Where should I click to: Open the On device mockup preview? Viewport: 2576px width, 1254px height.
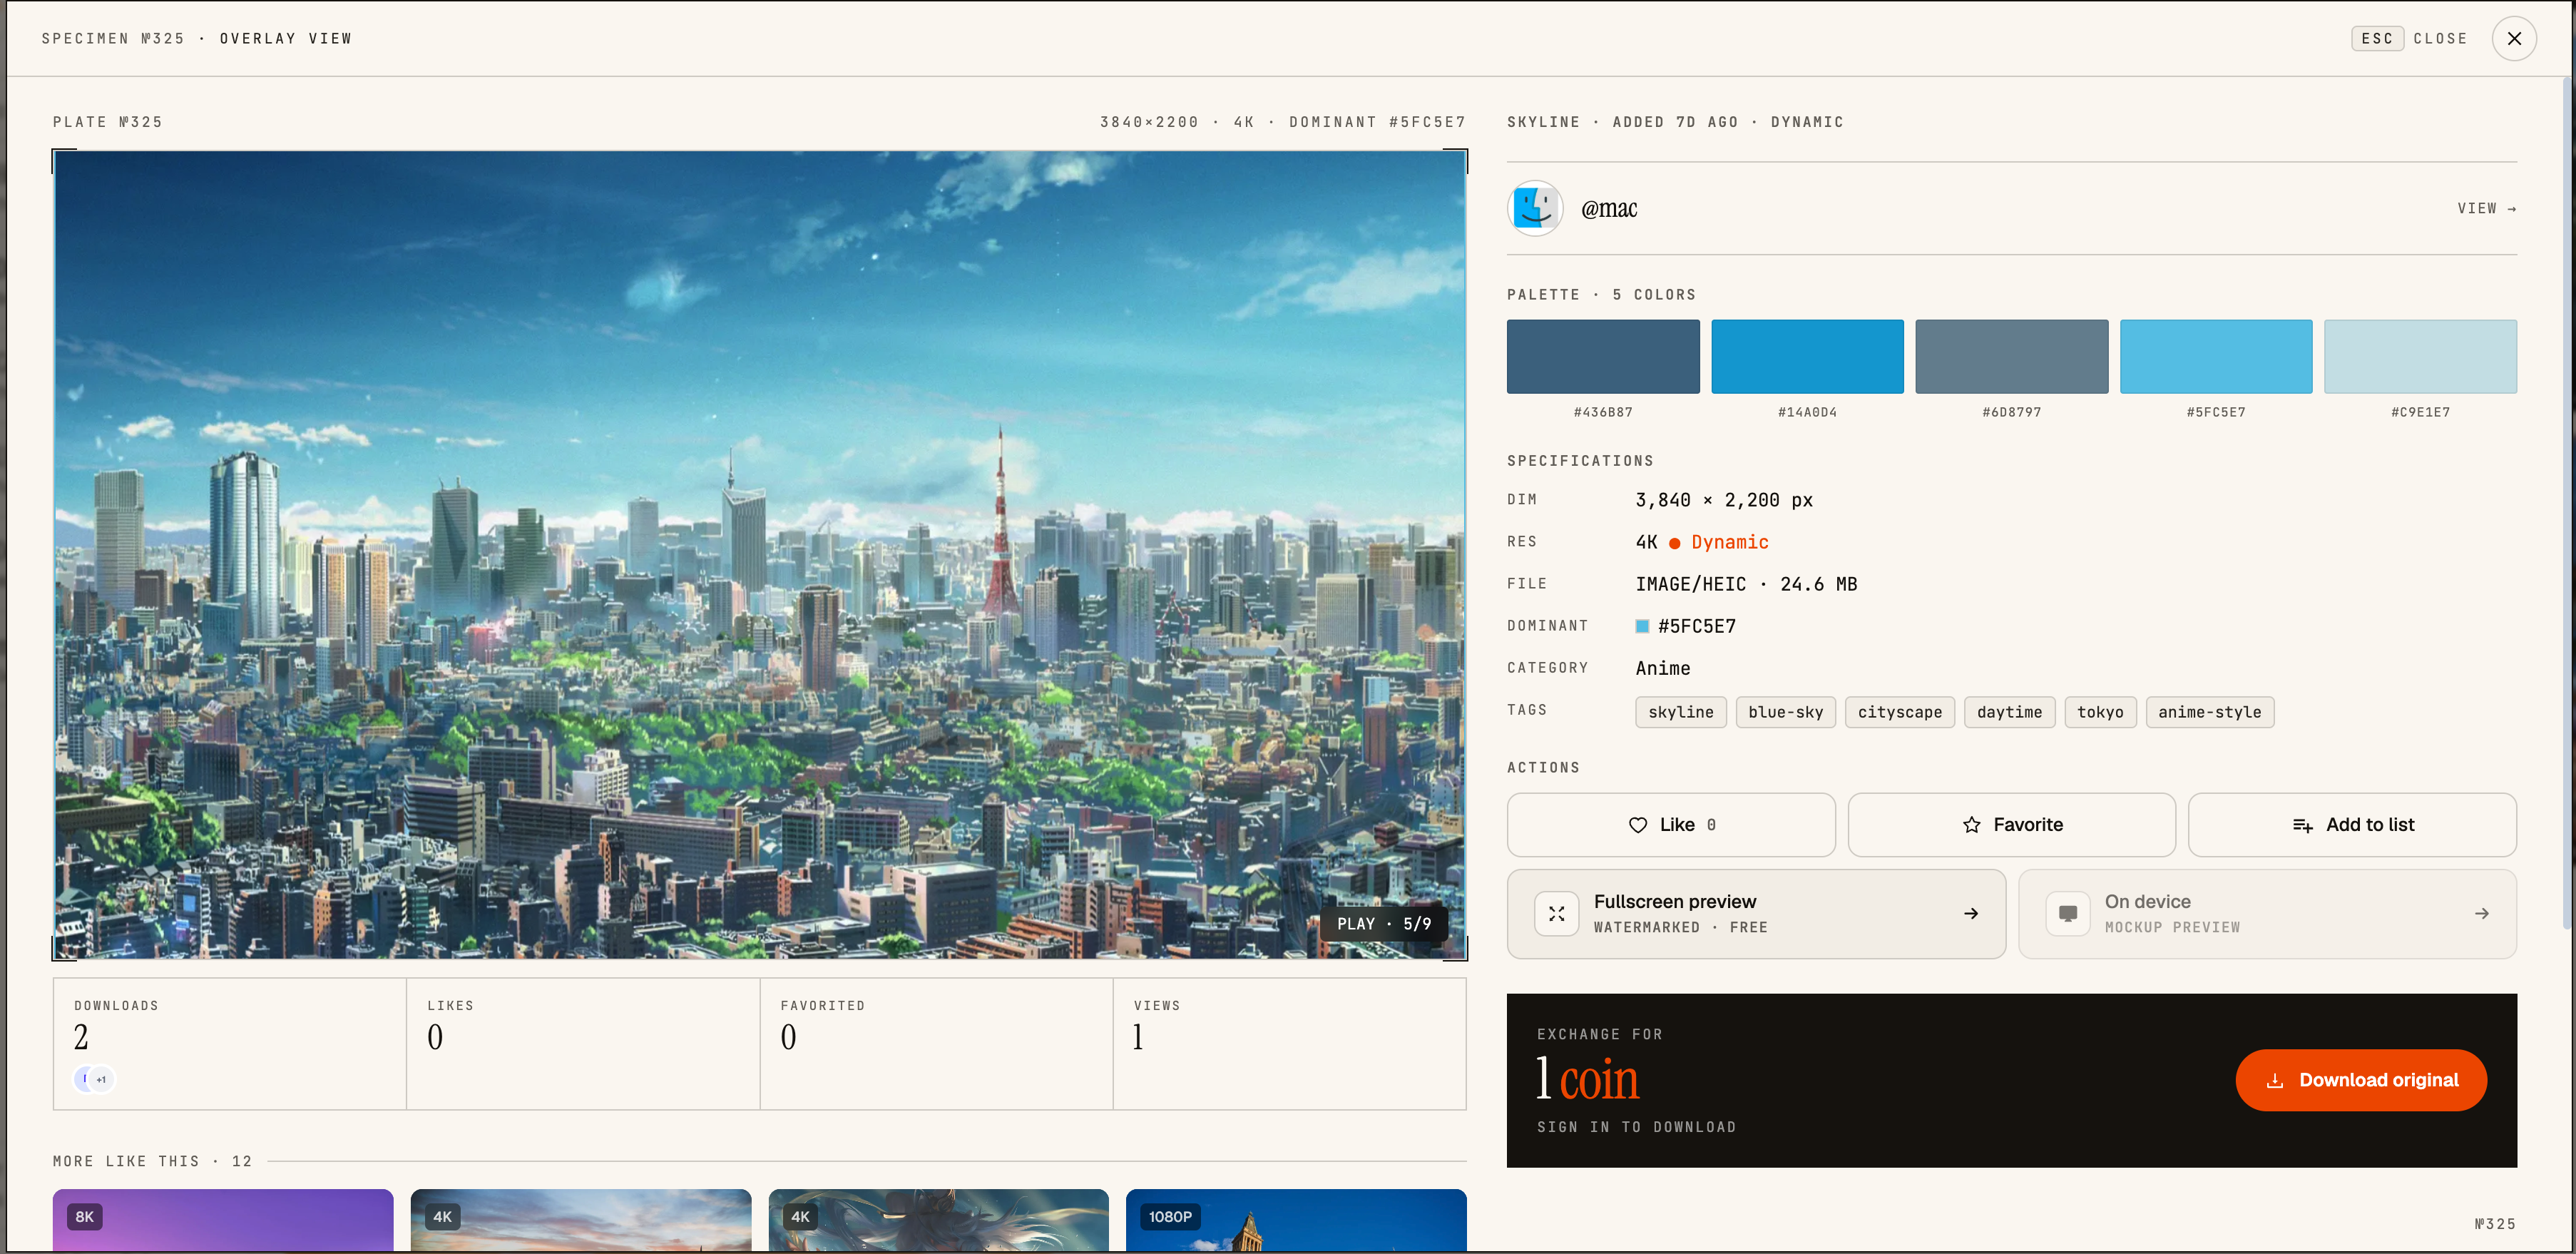coord(2267,914)
